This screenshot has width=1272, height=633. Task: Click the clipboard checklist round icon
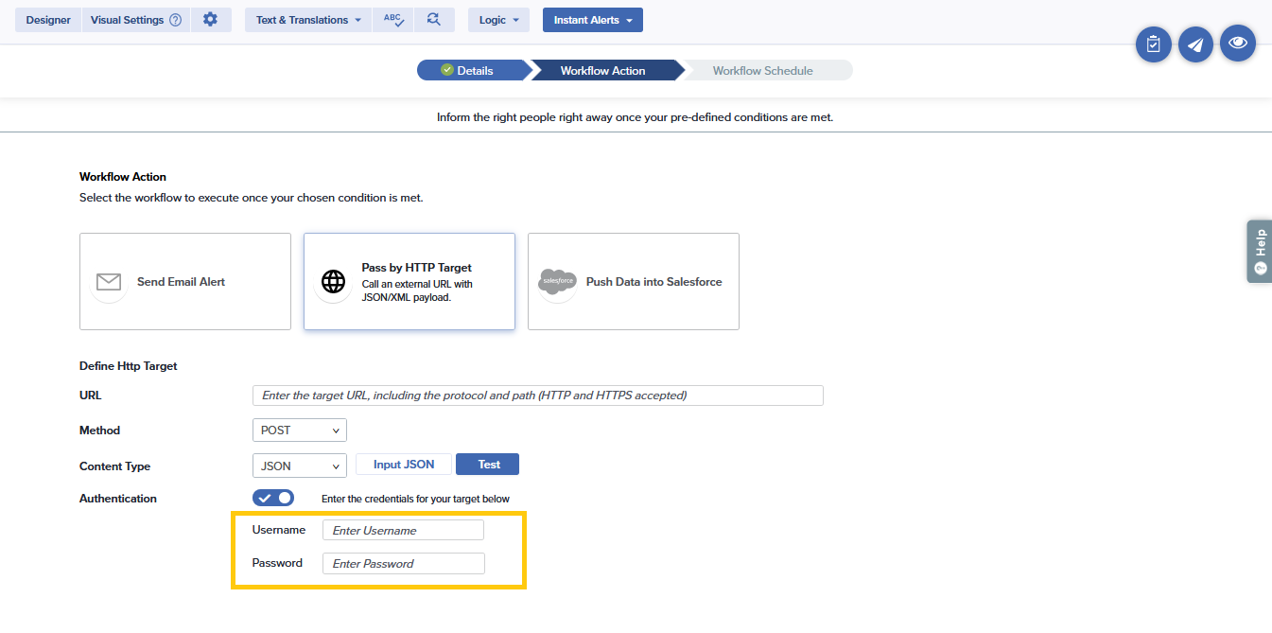coord(1153,44)
